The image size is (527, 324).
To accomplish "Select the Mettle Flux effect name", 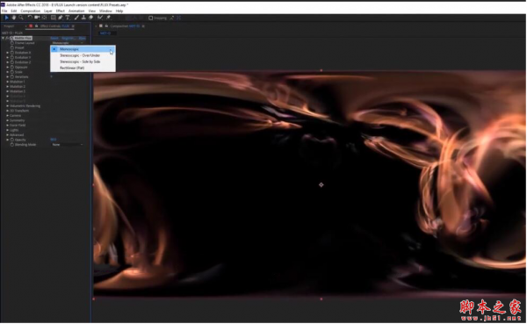I will (23, 39).
